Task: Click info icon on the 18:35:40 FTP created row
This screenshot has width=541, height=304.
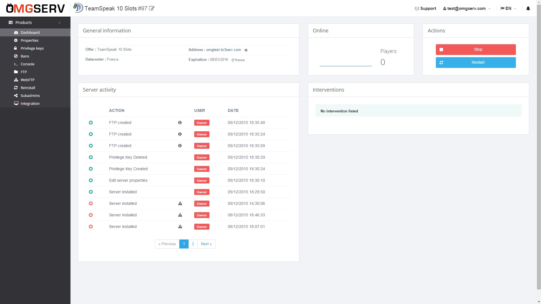Action: (180, 123)
